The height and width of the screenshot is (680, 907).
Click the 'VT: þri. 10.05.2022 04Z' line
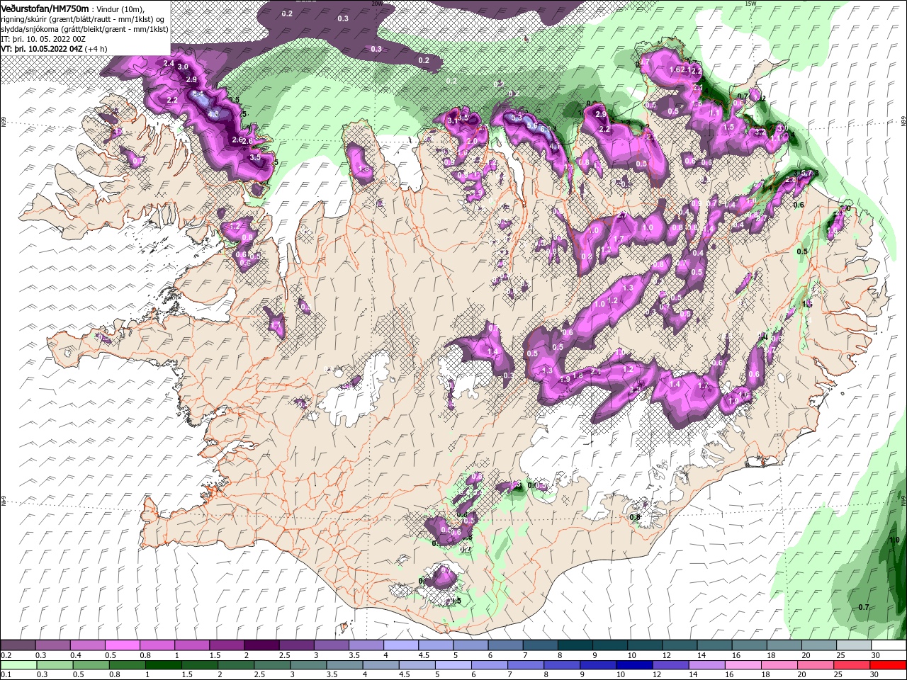42,49
